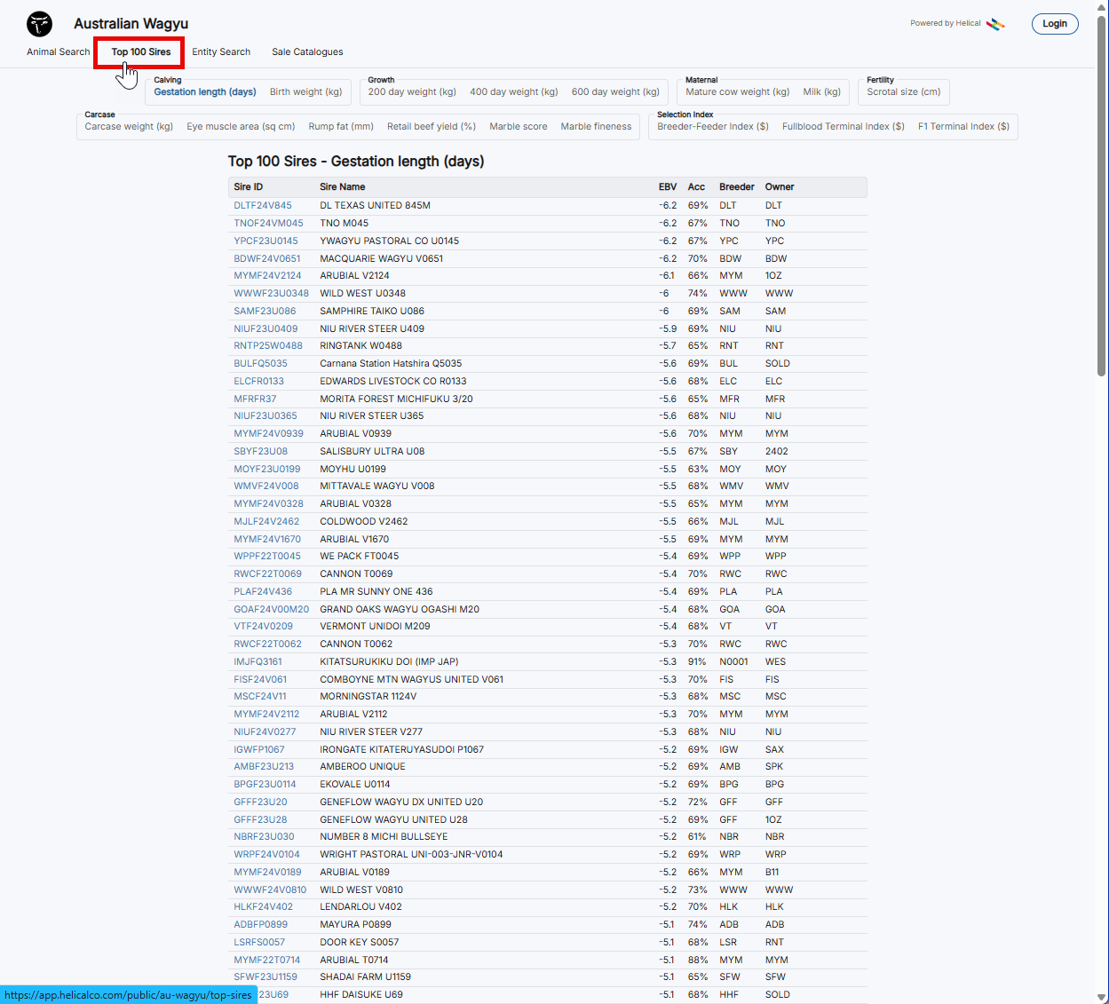Click the Sire Name column header

click(x=343, y=187)
